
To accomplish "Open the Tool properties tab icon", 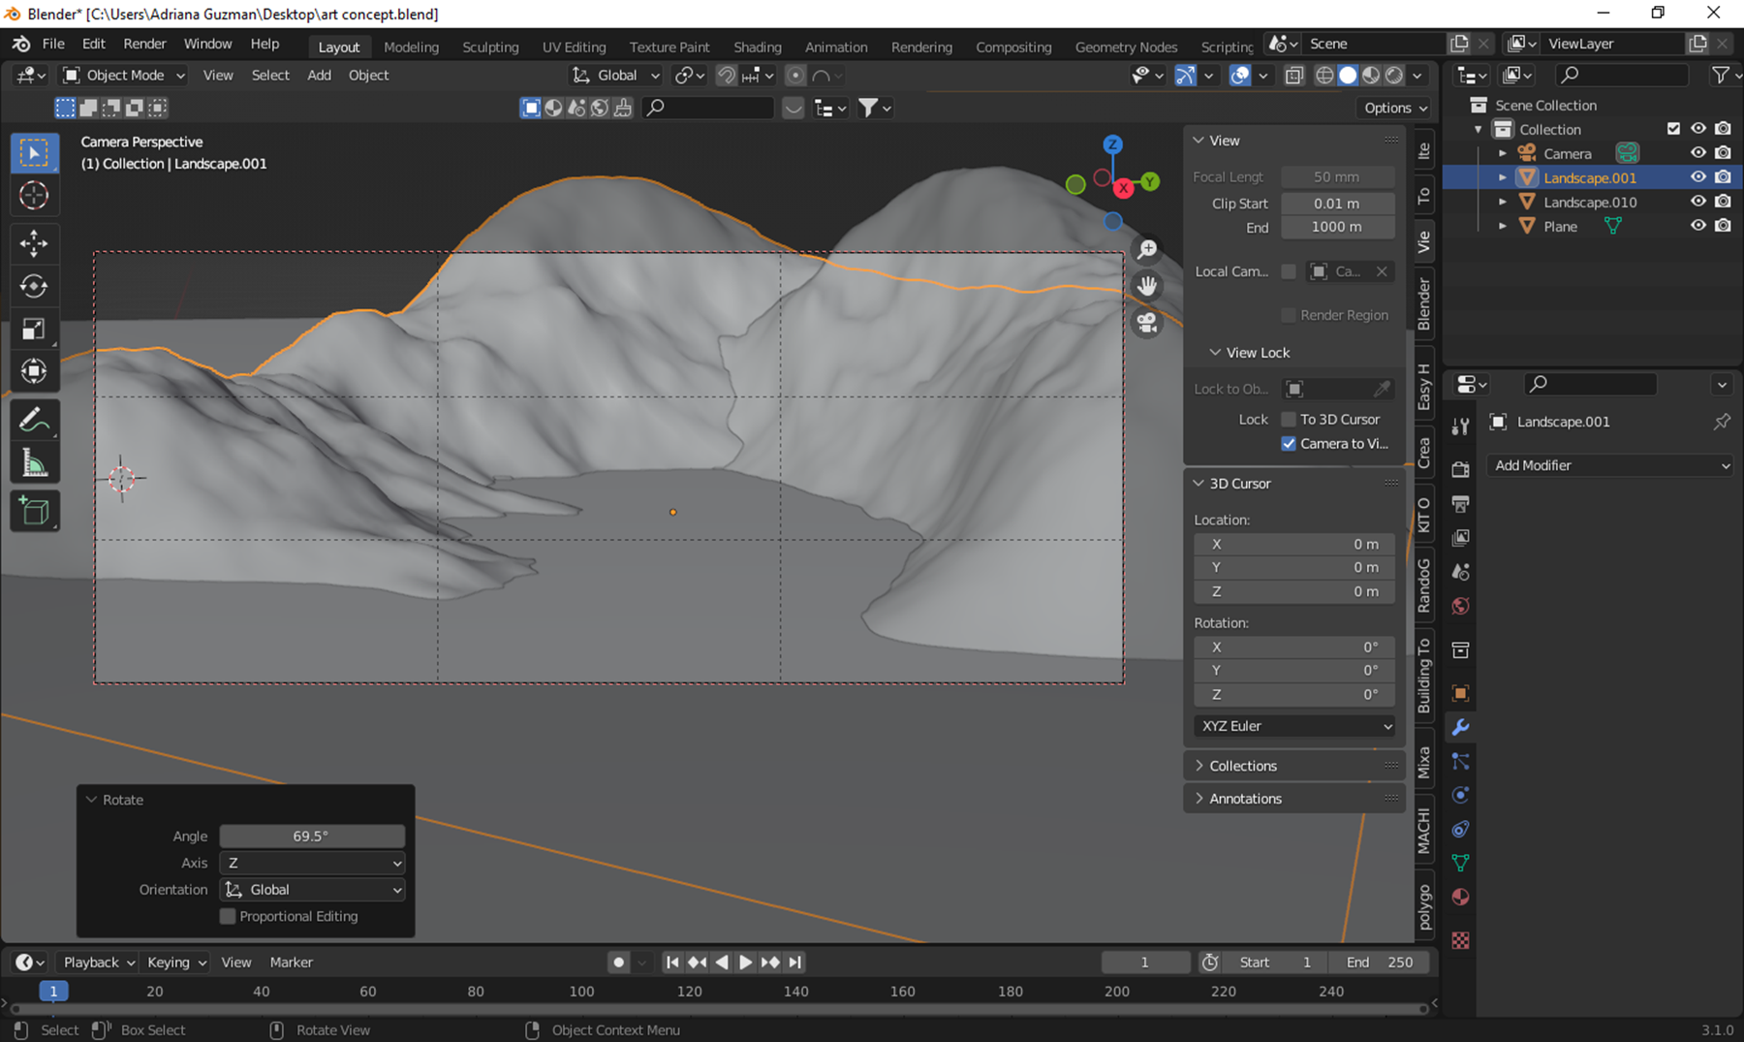I will pyautogui.click(x=1460, y=426).
